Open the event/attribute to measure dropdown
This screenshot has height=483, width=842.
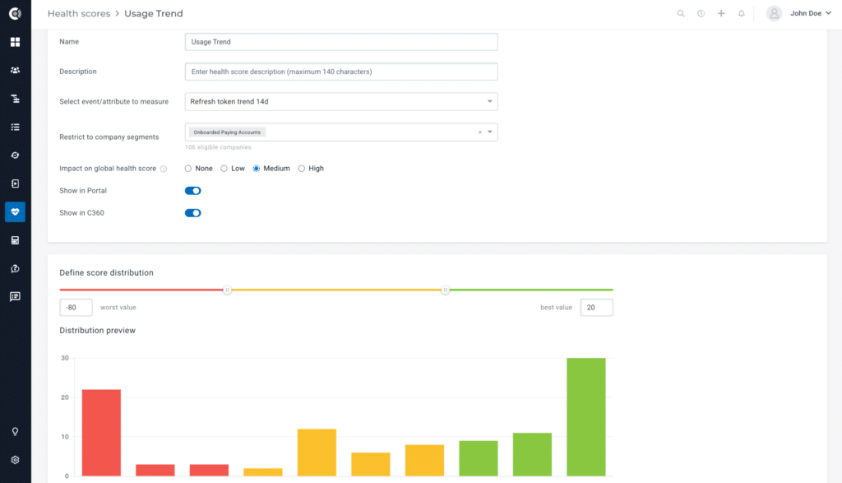pos(491,101)
